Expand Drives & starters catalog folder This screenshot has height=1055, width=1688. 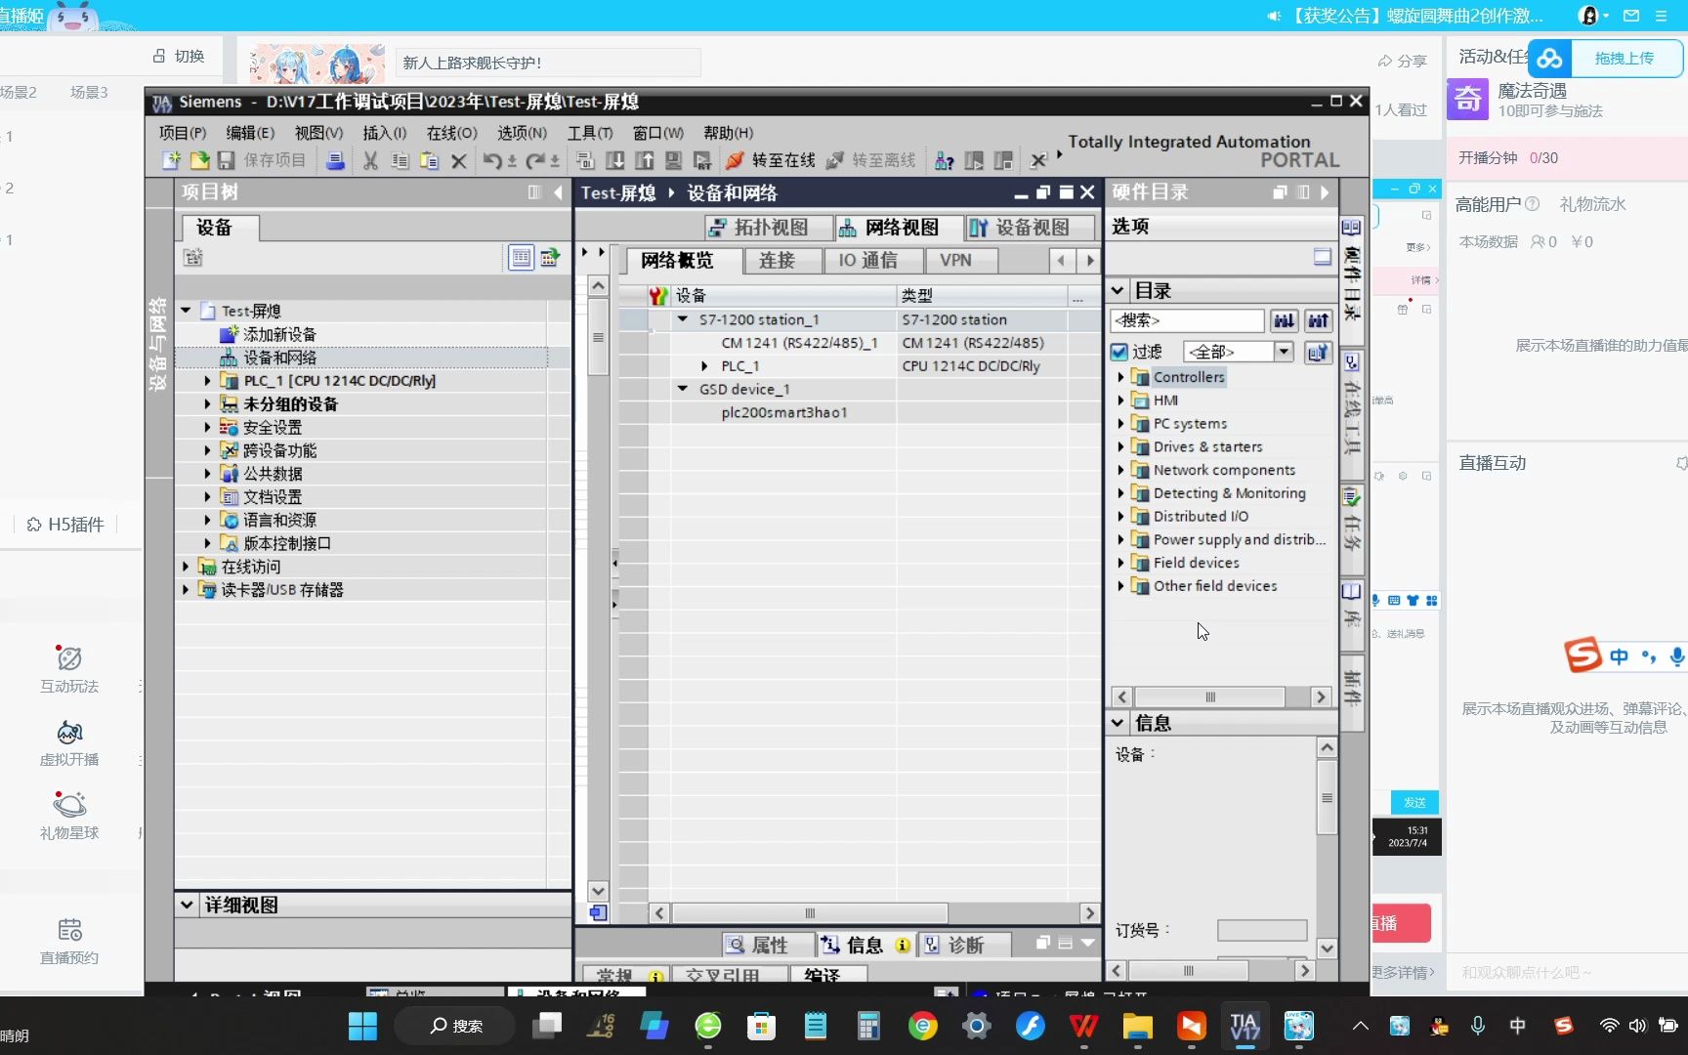click(1120, 446)
